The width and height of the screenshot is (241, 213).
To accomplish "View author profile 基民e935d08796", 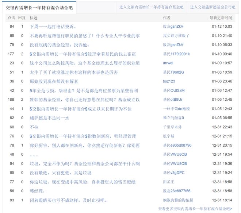I will 177,145.
